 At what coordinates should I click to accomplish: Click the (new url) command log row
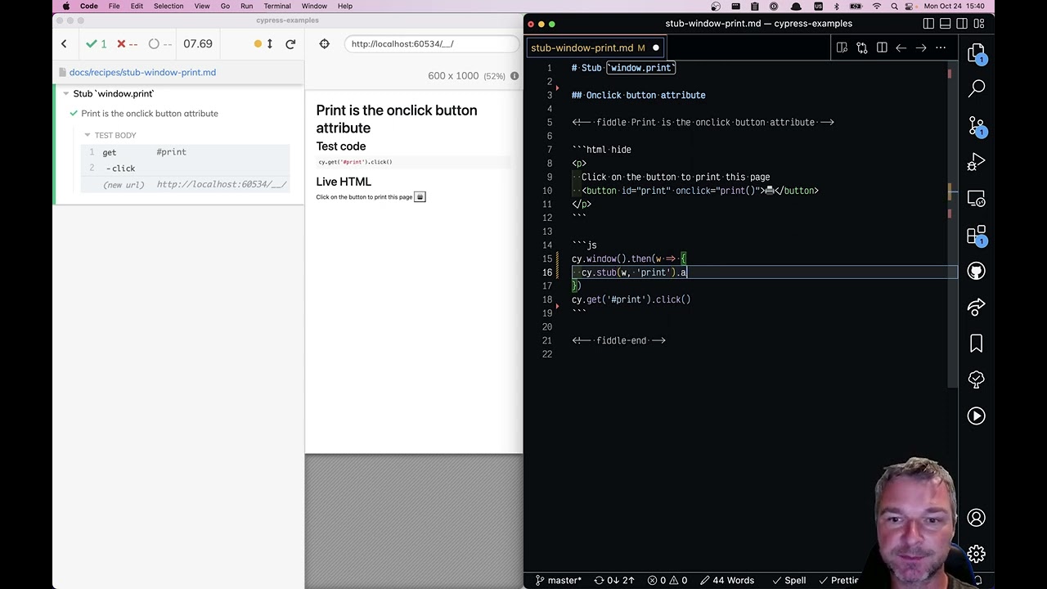coord(186,185)
